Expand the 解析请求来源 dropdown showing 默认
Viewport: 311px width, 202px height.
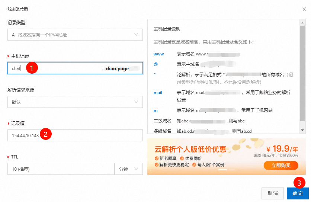click(x=75, y=102)
